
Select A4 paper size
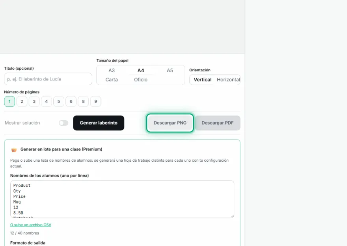coord(141,70)
